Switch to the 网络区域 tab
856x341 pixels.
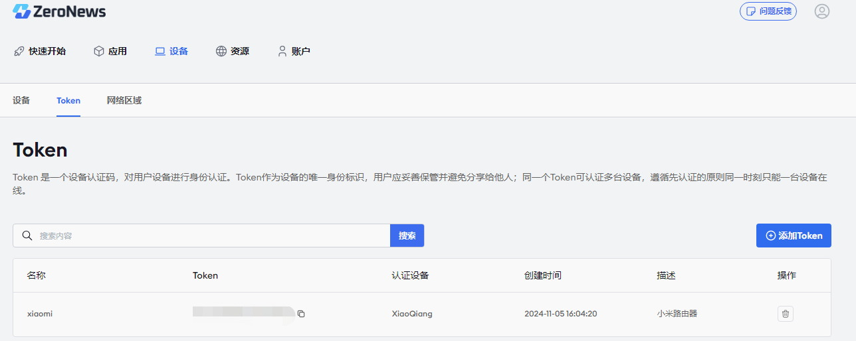[124, 101]
